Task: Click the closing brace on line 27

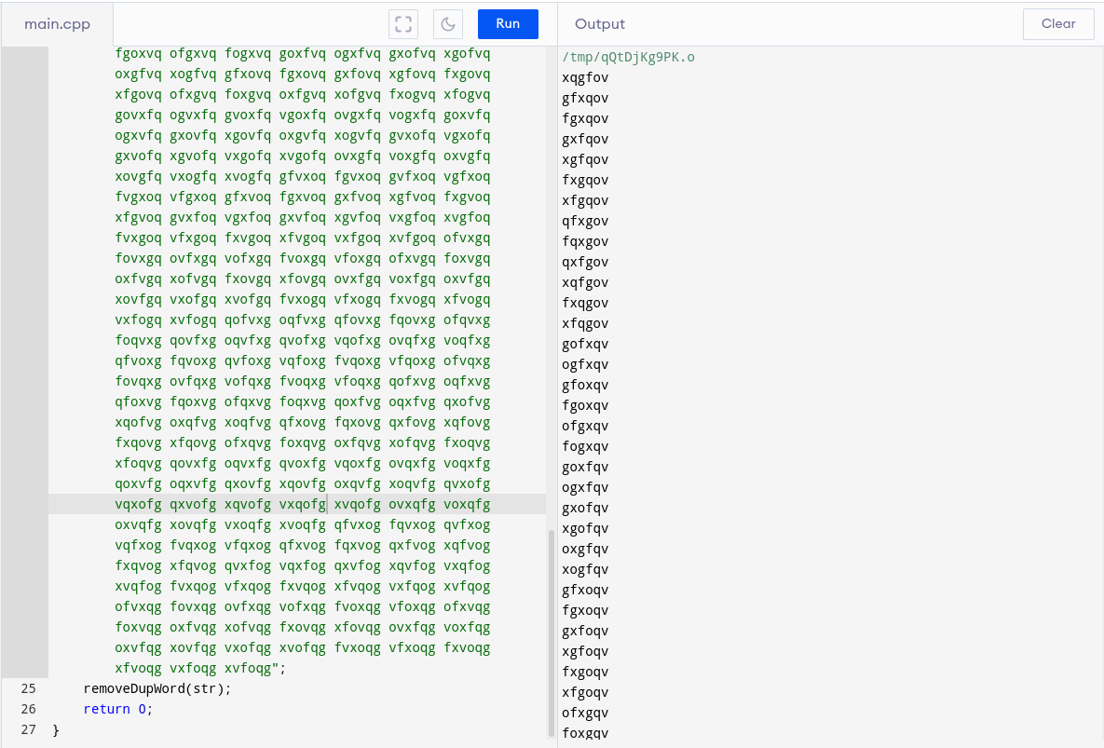Action: [x=56, y=729]
